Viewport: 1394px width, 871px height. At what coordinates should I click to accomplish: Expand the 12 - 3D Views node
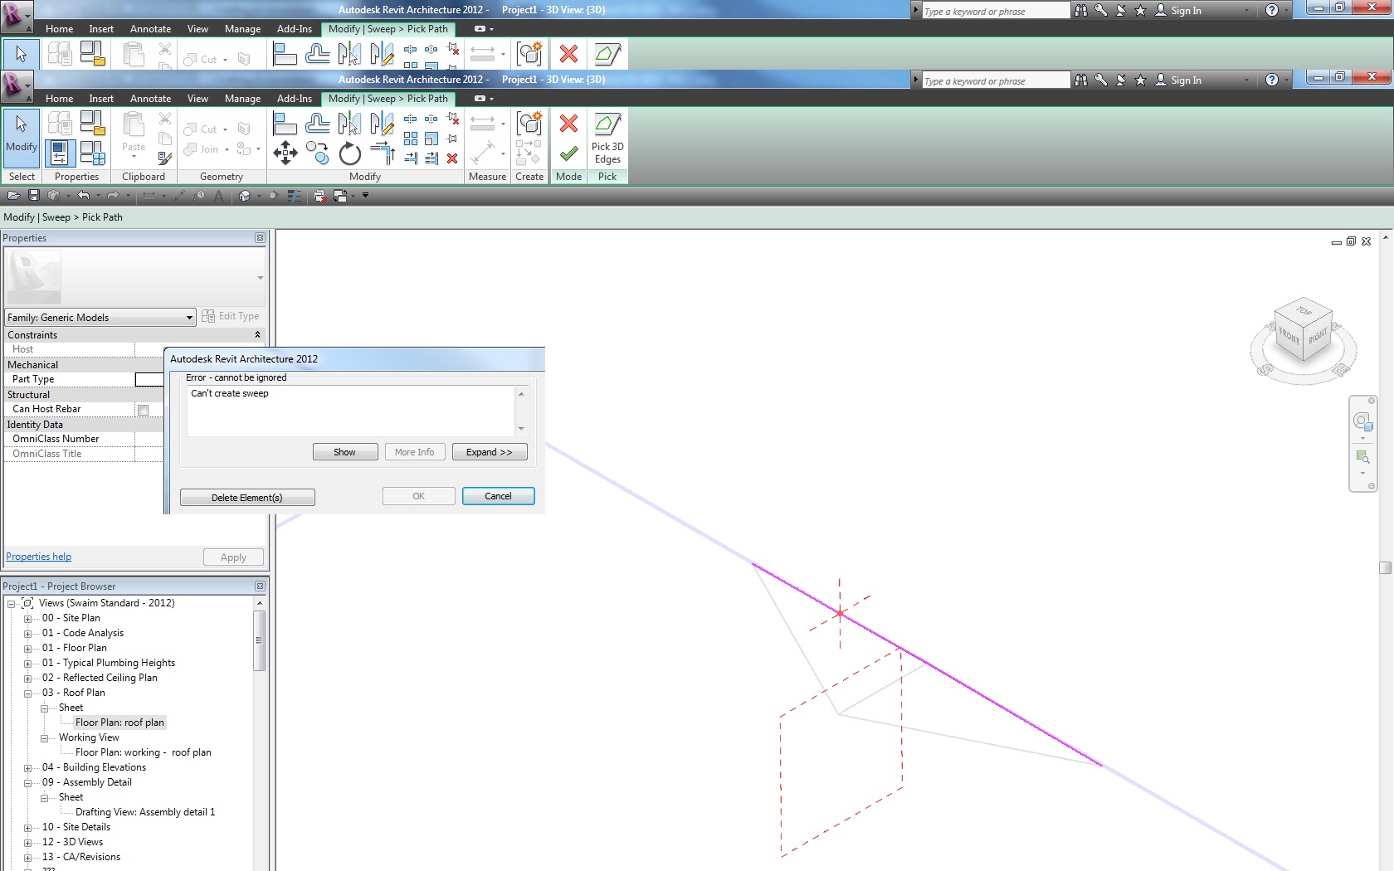coord(27,842)
